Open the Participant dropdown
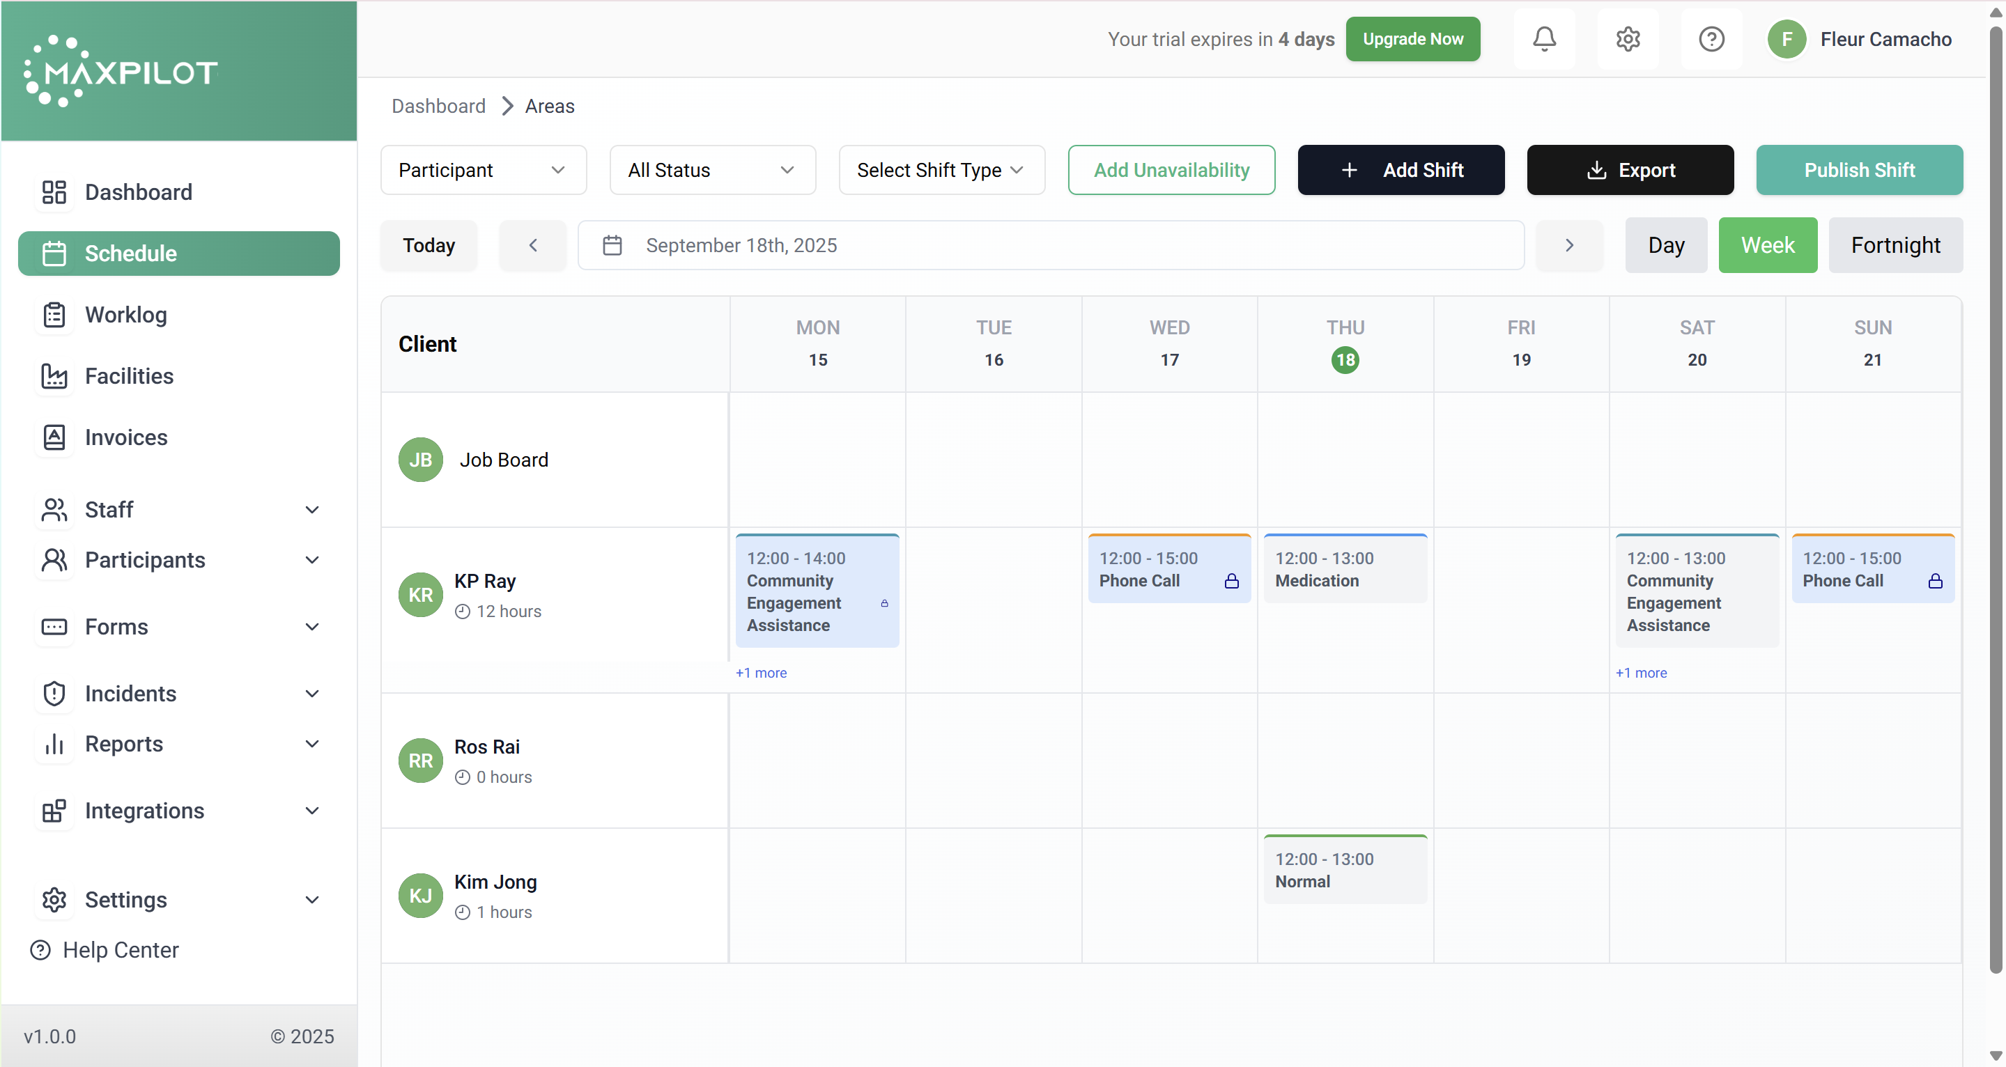 tap(483, 171)
